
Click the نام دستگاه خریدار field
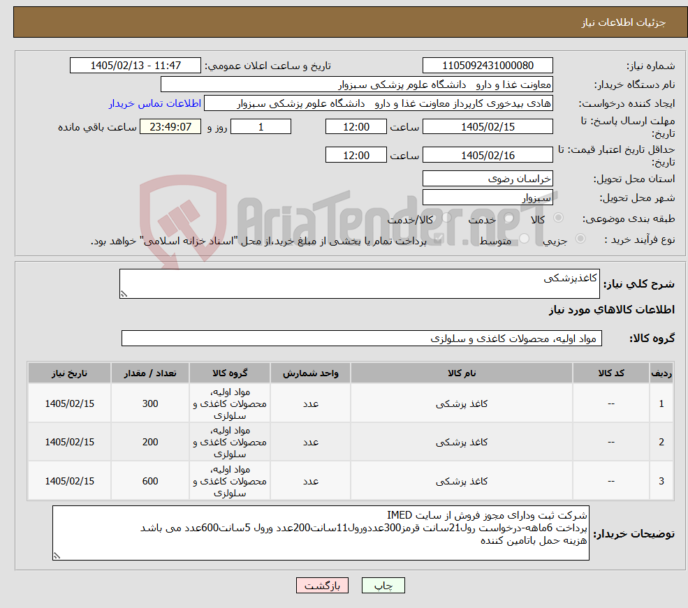(x=357, y=84)
